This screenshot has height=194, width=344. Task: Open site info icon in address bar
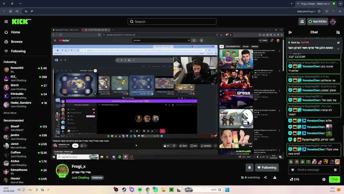319,11
